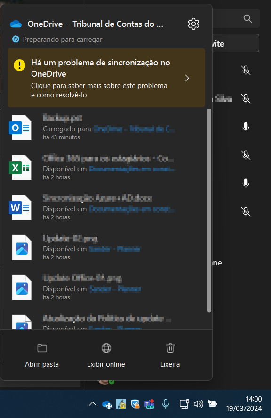Click the yellow warning exclamation icon
The height and width of the screenshot is (418, 271).
[x=19, y=65]
